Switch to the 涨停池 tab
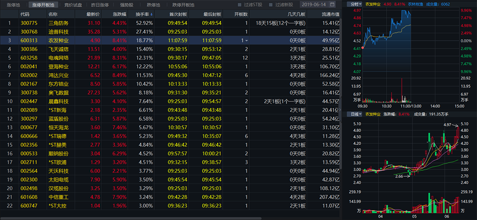Viewport: 477px width, 220px height. tap(13, 5)
